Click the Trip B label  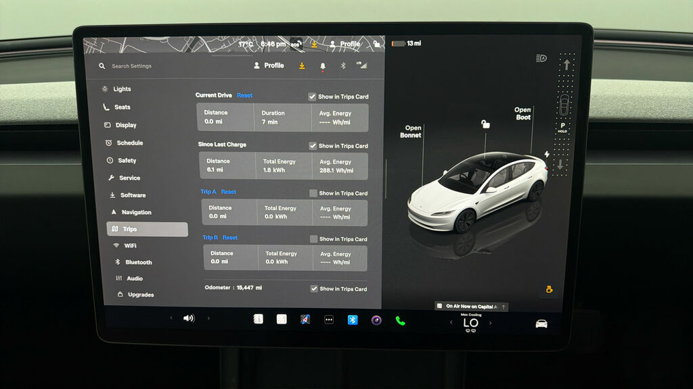coord(210,238)
